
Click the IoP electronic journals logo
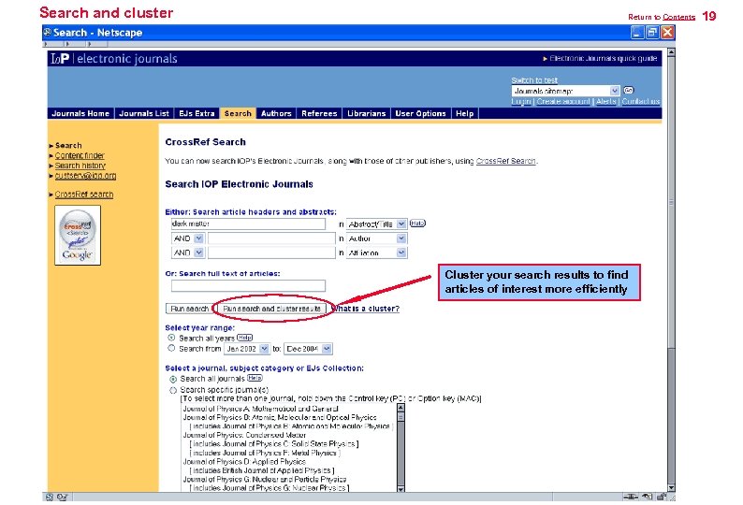click(114, 58)
